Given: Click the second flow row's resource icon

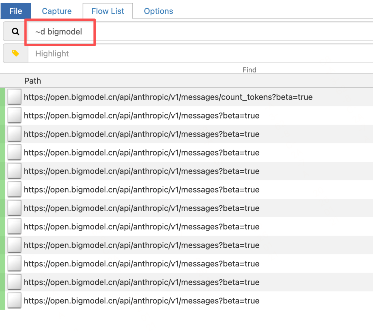Looking at the screenshot, I should tap(15, 116).
